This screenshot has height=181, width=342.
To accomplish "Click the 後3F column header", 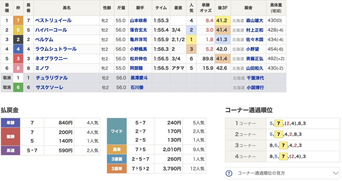I will point(222,8).
